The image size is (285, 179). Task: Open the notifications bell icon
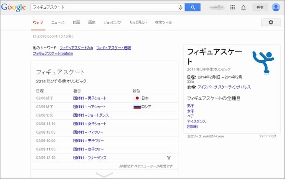(243, 7)
